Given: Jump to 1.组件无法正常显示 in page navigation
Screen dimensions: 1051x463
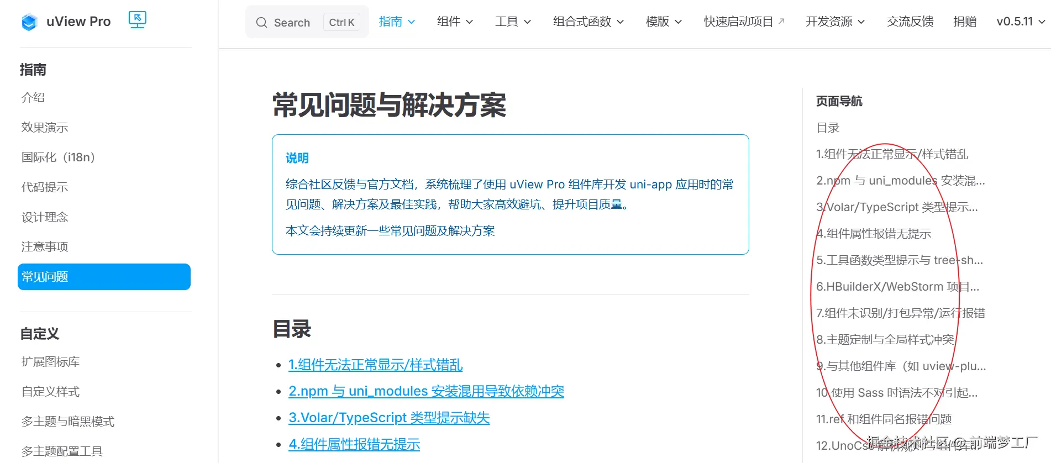Looking at the screenshot, I should point(892,154).
